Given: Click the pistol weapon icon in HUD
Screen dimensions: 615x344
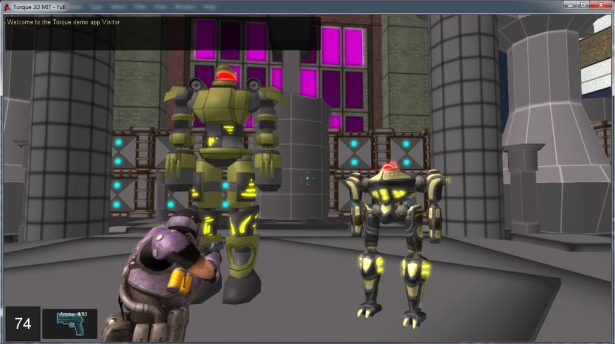Looking at the screenshot, I should coord(69,326).
